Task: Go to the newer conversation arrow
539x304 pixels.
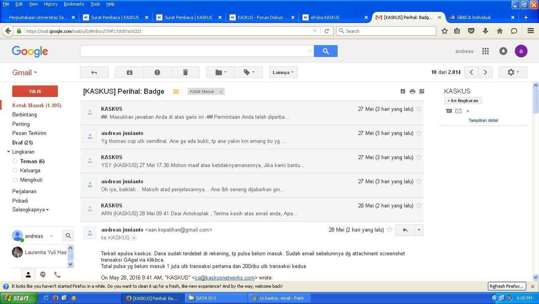Action: [471, 72]
